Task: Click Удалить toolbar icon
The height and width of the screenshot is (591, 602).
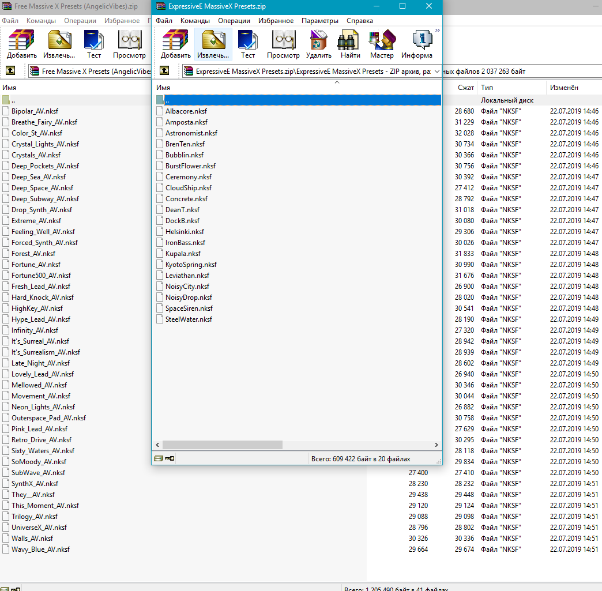Action: (x=319, y=44)
